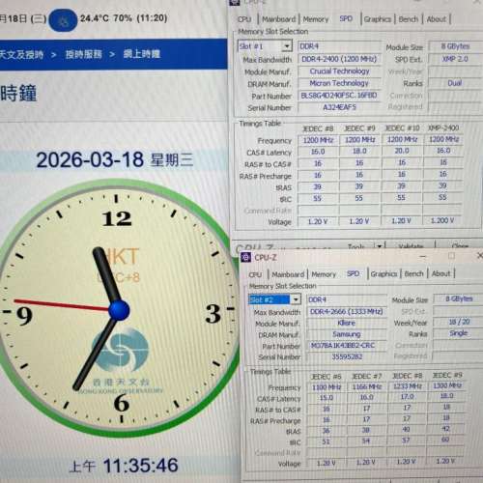This screenshot has height=483, width=483.
Task: Minimize the lower CPU-Z window
Action: (423, 256)
